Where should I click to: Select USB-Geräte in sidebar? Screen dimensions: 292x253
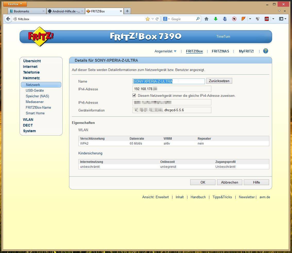coord(35,91)
